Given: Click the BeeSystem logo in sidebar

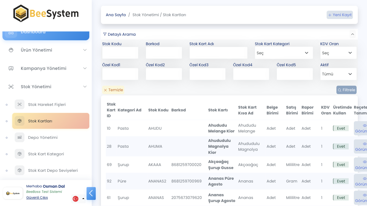Looking at the screenshot, I should [46, 14].
